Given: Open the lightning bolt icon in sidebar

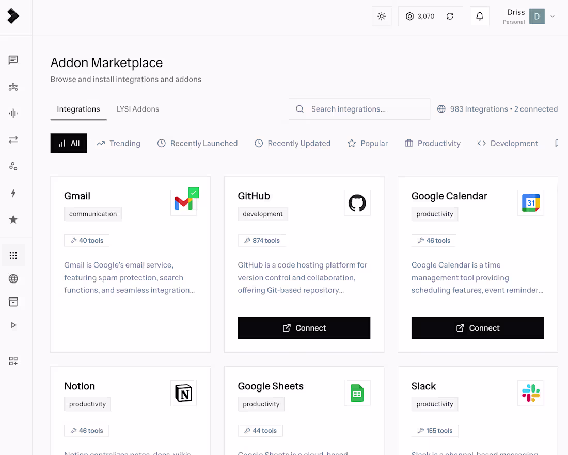Looking at the screenshot, I should coord(13,193).
